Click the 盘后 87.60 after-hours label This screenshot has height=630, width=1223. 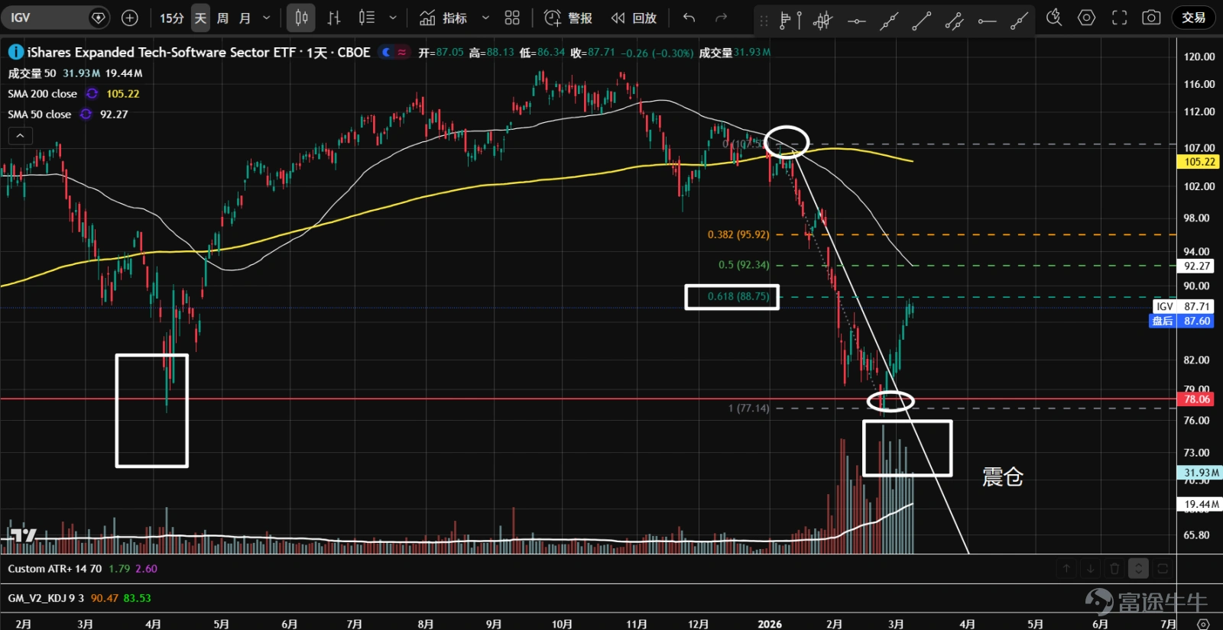(1182, 321)
